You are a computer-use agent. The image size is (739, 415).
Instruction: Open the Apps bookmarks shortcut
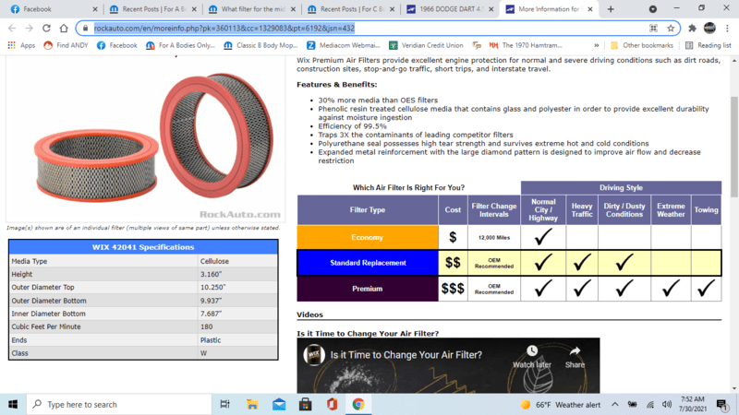[21, 45]
